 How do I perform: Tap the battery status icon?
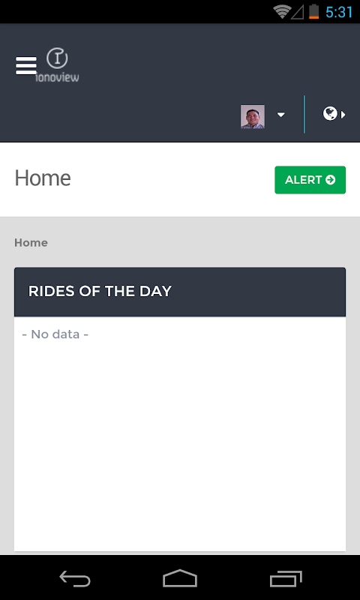pos(313,11)
